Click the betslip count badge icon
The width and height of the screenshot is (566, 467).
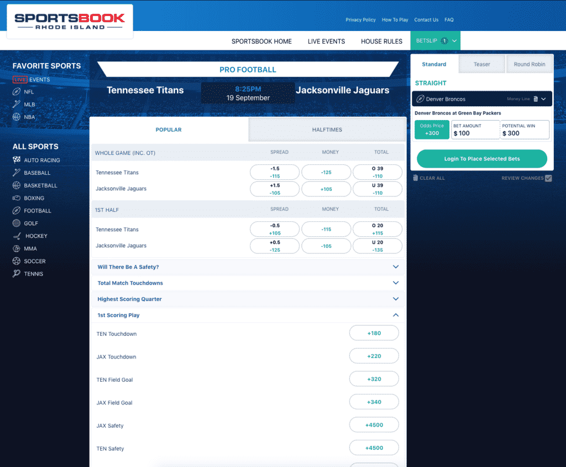pos(444,41)
